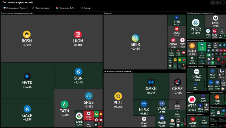Click the Polyus PLZL logo icon
This screenshot has height=128, width=226.
click(x=118, y=96)
